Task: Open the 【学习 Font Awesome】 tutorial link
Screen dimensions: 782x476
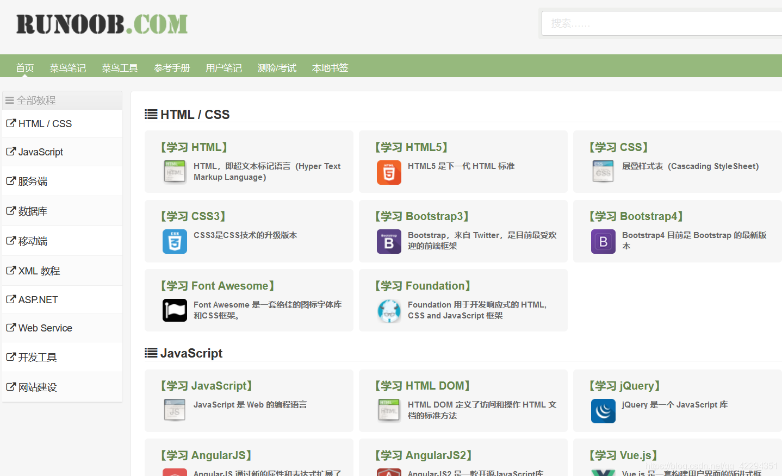Action: [217, 286]
